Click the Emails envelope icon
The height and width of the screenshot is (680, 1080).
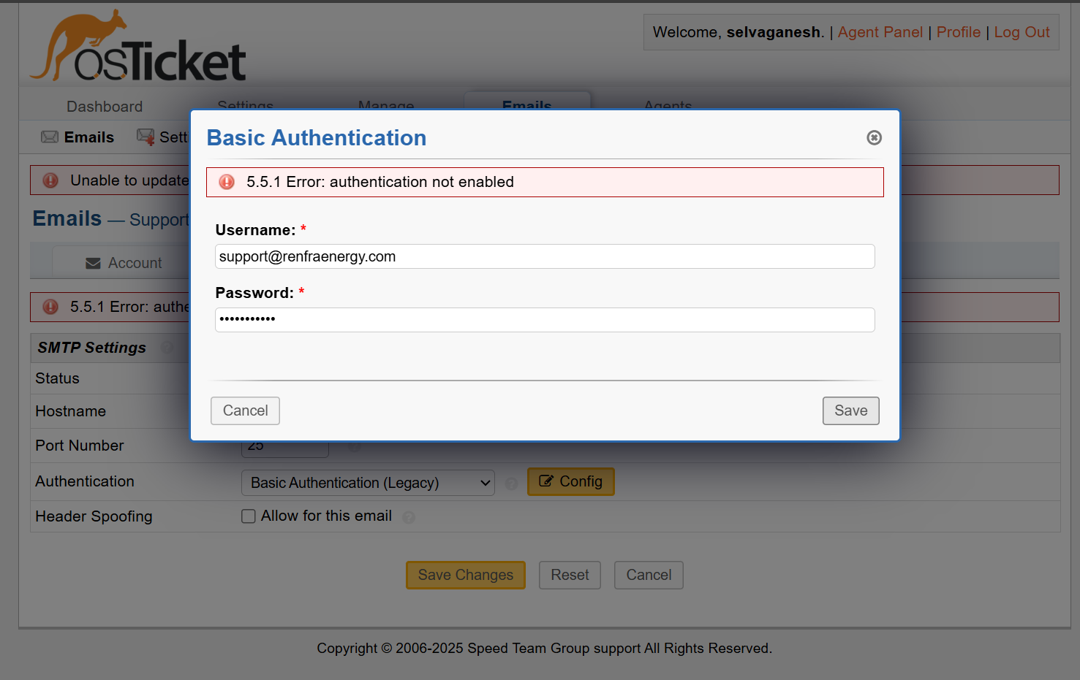pos(50,137)
